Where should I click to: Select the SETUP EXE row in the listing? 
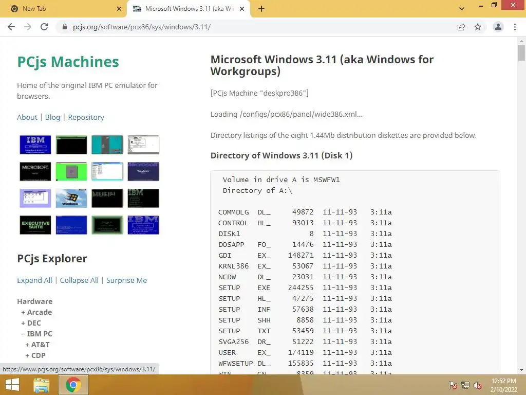[305, 288]
